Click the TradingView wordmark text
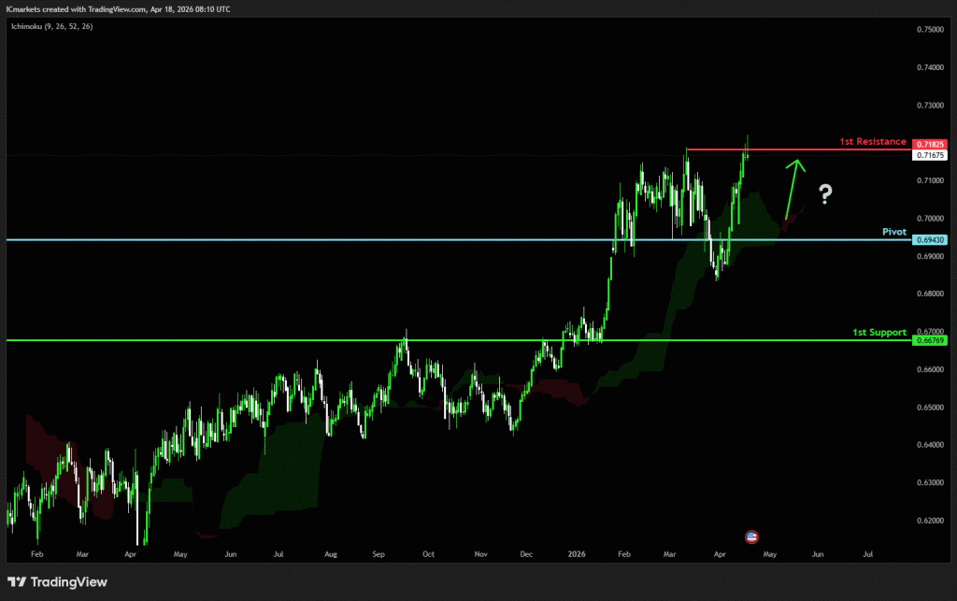 pos(69,582)
